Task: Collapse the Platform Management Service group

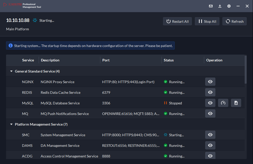Action: coord(11,124)
